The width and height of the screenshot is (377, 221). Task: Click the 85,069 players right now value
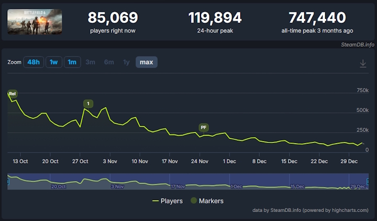113,18
